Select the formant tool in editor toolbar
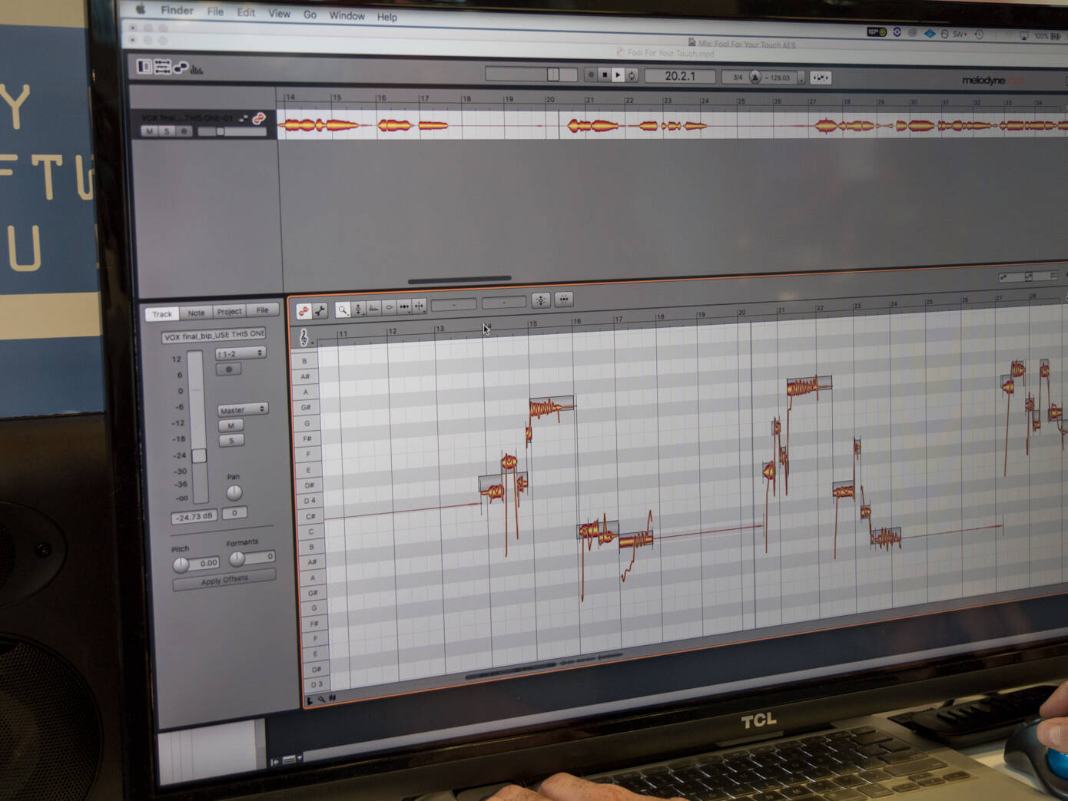Viewport: 1068px width, 801px height. (x=374, y=308)
